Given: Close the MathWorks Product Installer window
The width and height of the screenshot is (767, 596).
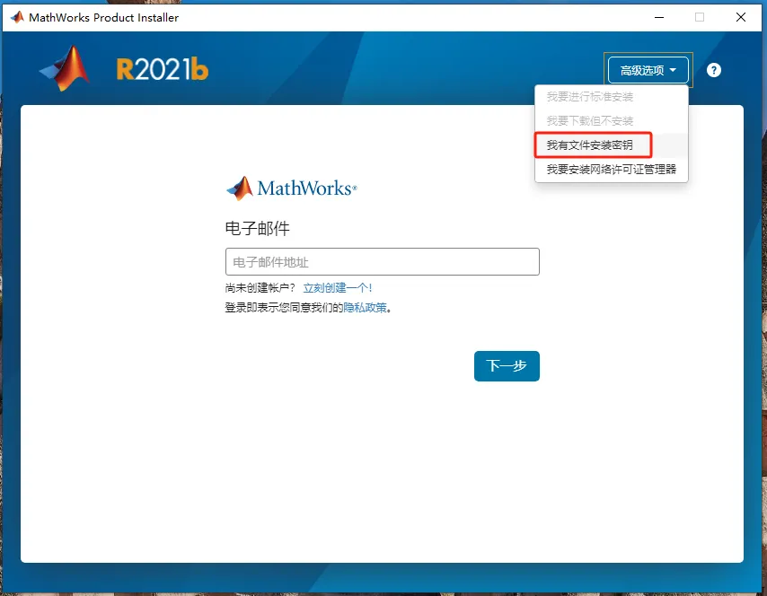Looking at the screenshot, I should 741,18.
